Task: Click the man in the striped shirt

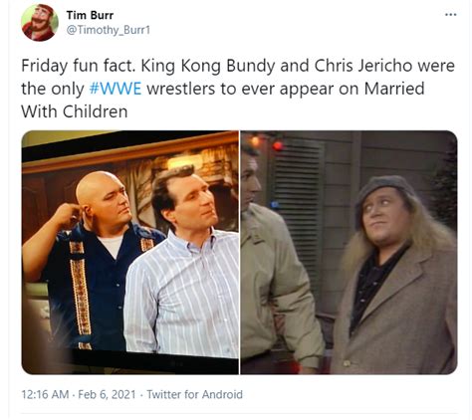Action: [x=183, y=266]
